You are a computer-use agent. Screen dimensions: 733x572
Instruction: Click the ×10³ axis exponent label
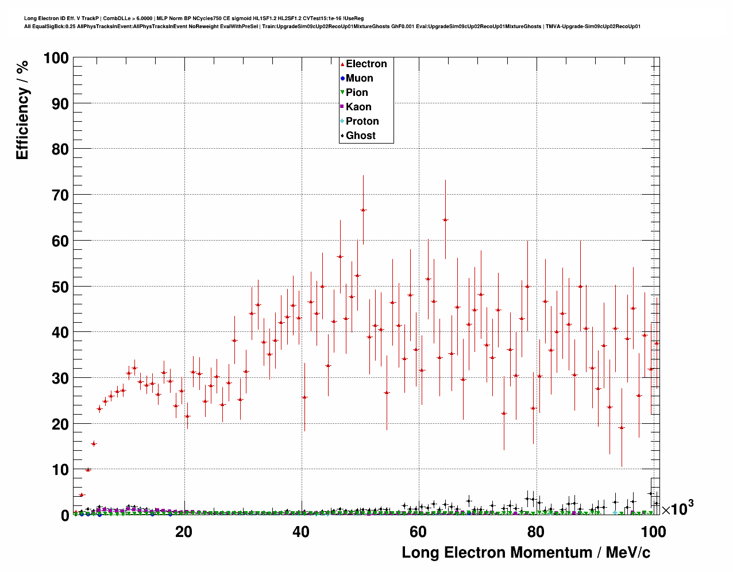coord(677,508)
